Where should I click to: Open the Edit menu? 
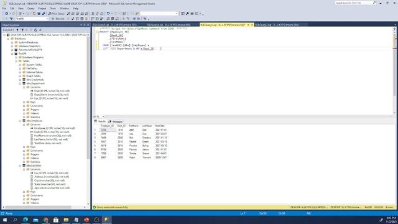point(12,8)
